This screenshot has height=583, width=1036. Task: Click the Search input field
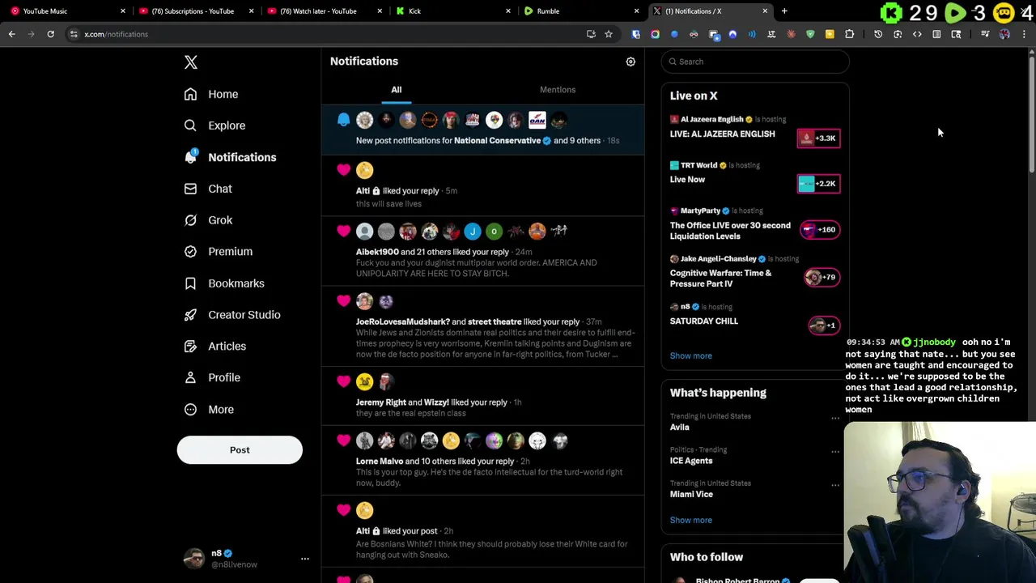[755, 62]
